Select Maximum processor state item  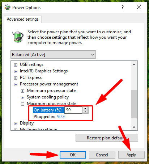click(52, 104)
